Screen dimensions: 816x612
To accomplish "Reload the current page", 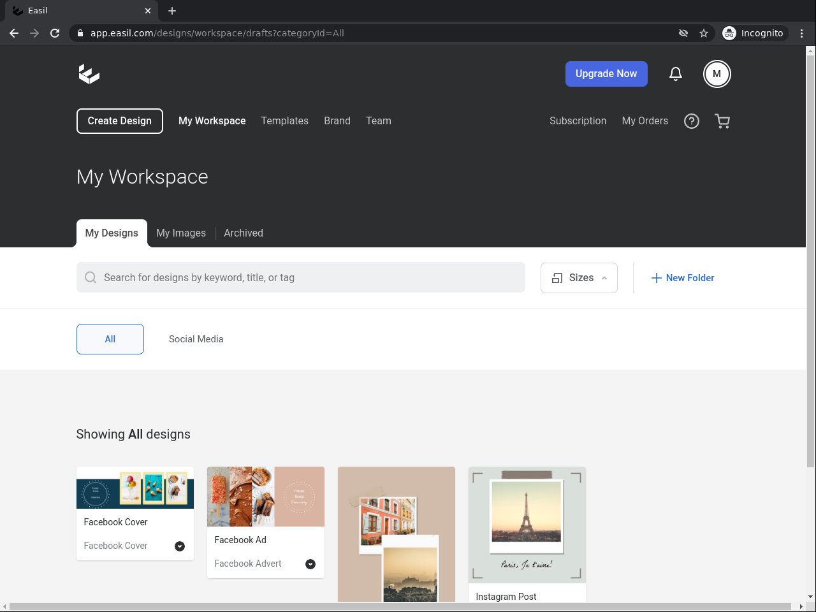I will [55, 33].
